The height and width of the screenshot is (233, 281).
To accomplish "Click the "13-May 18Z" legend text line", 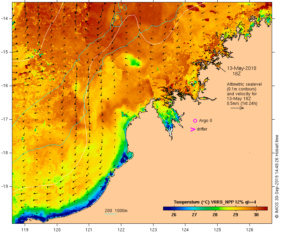I will point(239,99).
